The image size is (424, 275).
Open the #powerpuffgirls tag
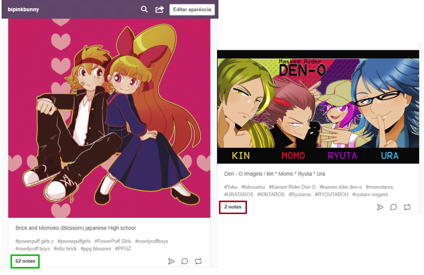pos(74,241)
